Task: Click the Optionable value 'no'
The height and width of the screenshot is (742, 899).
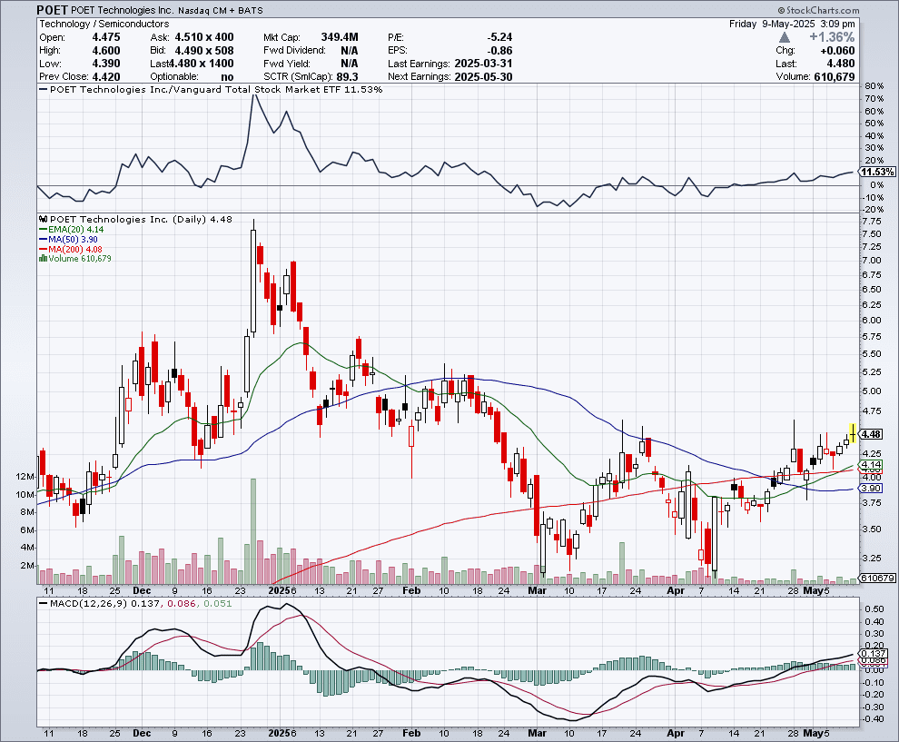Action: [x=227, y=77]
